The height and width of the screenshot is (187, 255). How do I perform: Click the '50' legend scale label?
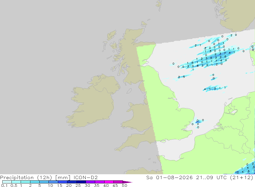pos(125,185)
